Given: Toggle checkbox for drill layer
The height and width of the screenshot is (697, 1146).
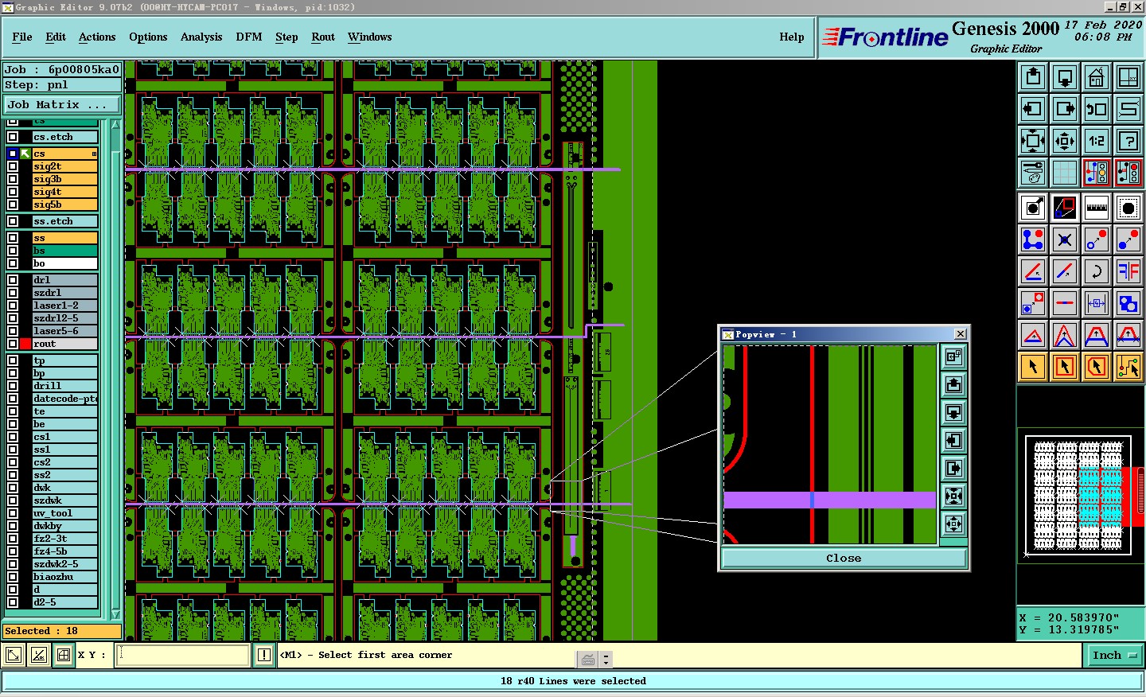Looking at the screenshot, I should pos(13,386).
